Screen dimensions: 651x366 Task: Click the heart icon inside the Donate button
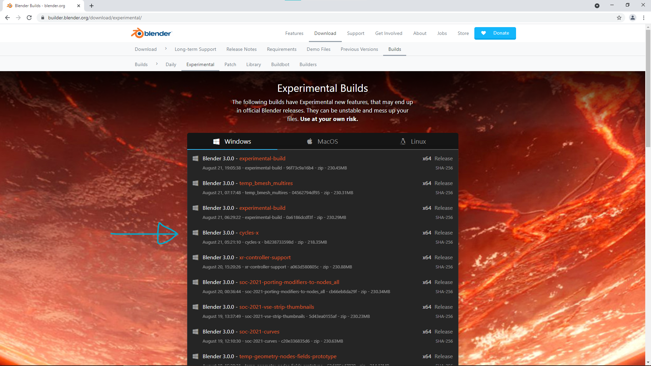click(x=484, y=33)
